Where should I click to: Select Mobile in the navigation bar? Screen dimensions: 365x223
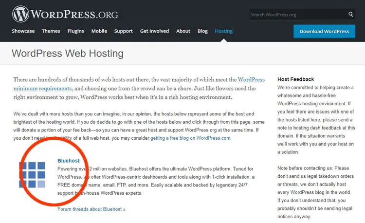coord(99,31)
